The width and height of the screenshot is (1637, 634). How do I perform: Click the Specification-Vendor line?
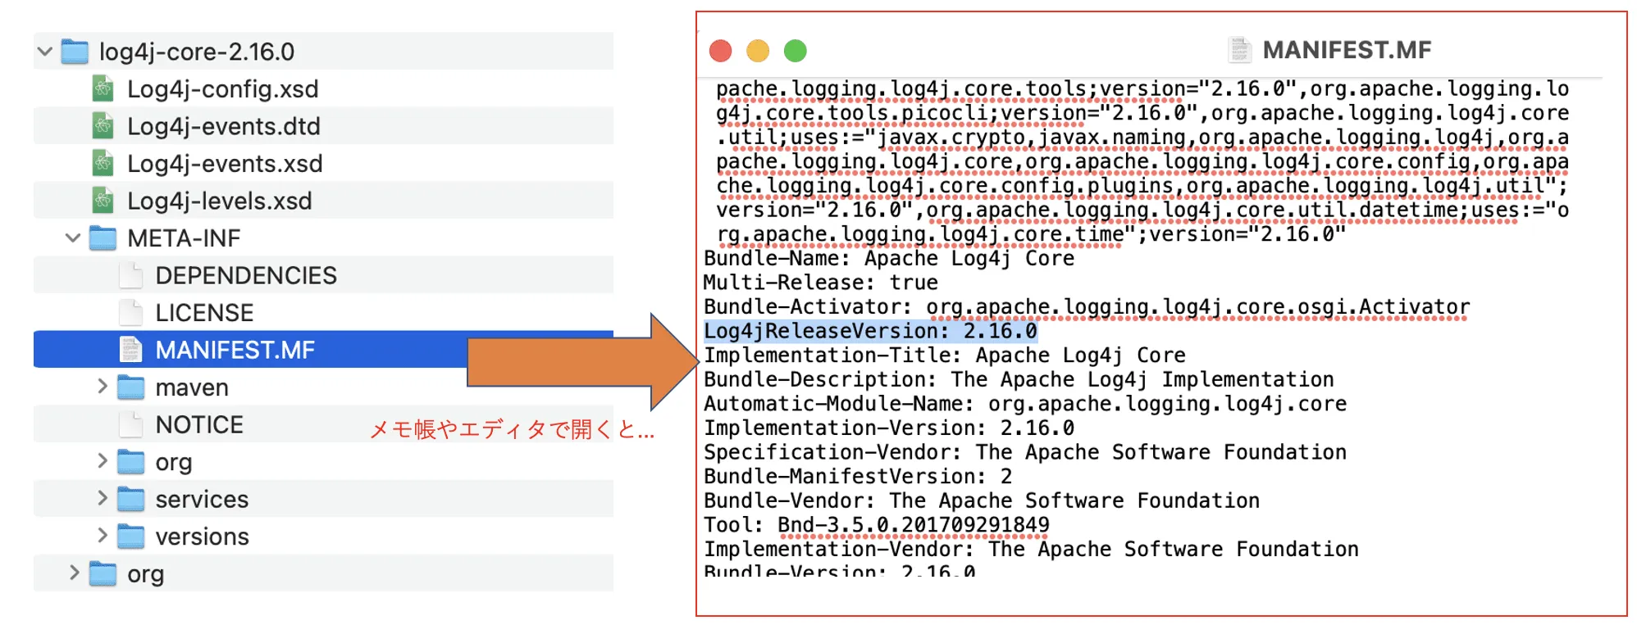1025,452
